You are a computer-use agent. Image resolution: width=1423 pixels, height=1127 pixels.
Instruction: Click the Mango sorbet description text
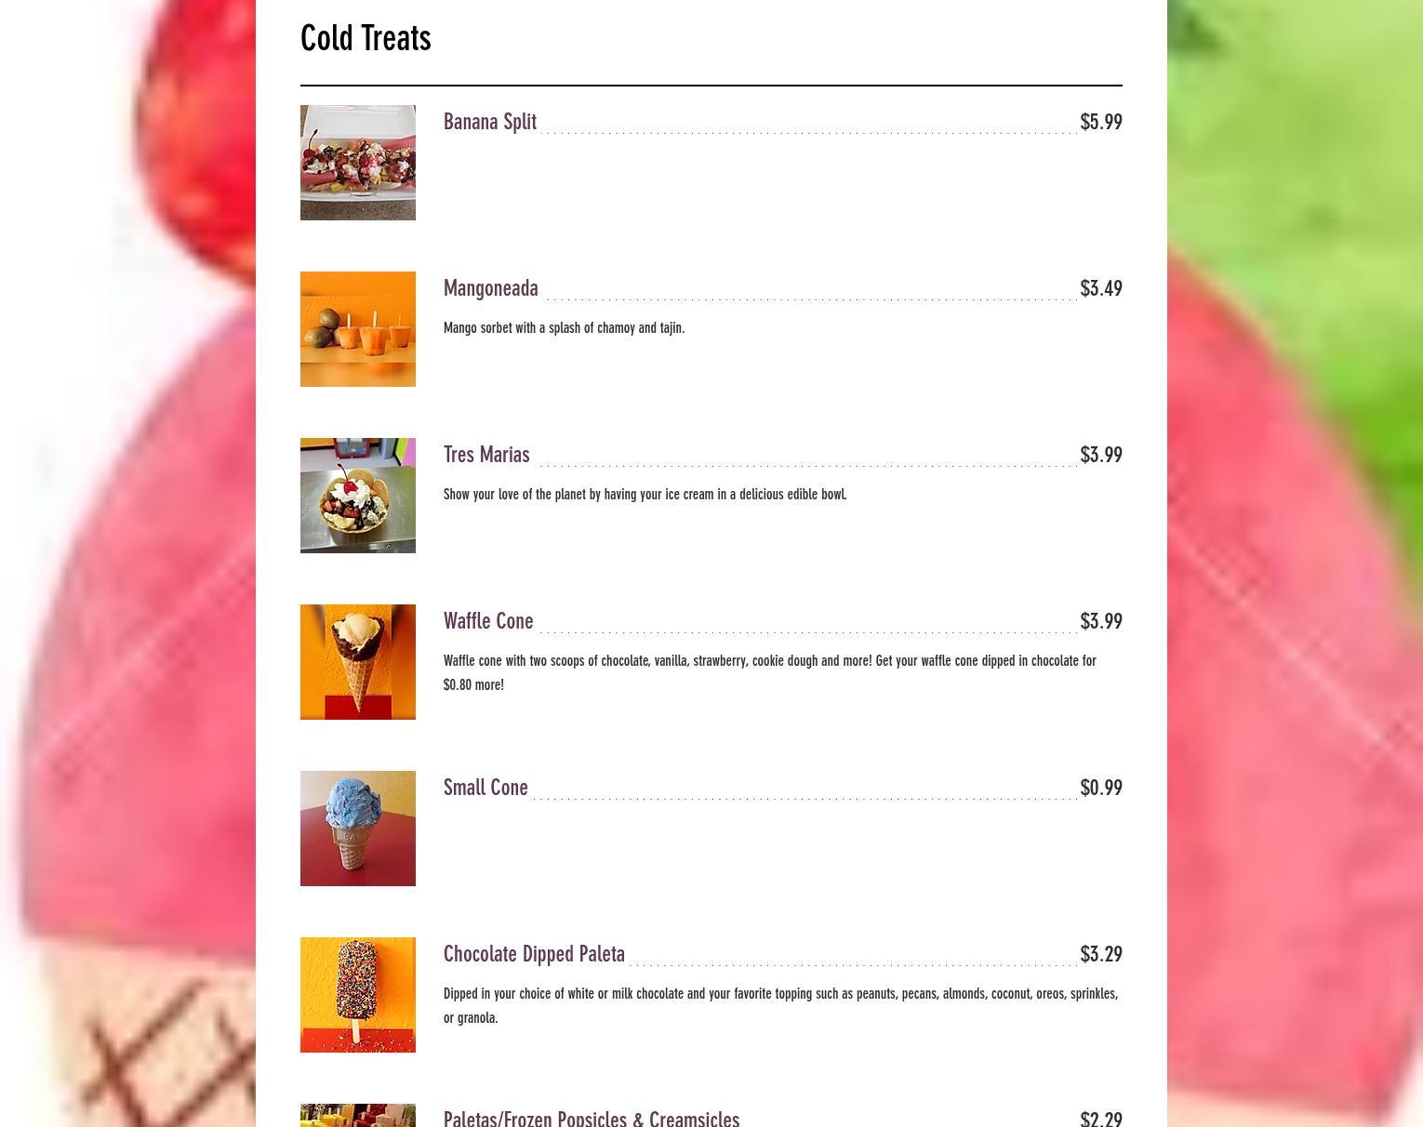(x=565, y=328)
